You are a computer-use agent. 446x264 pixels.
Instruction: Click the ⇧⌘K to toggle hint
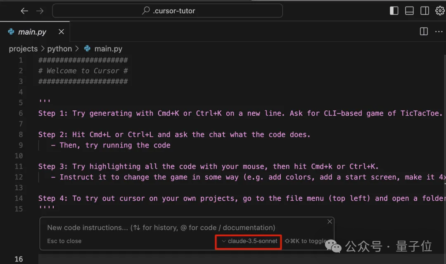pyautogui.click(x=306, y=241)
